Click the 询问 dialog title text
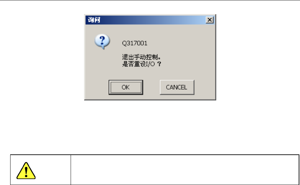 pyautogui.click(x=94, y=20)
